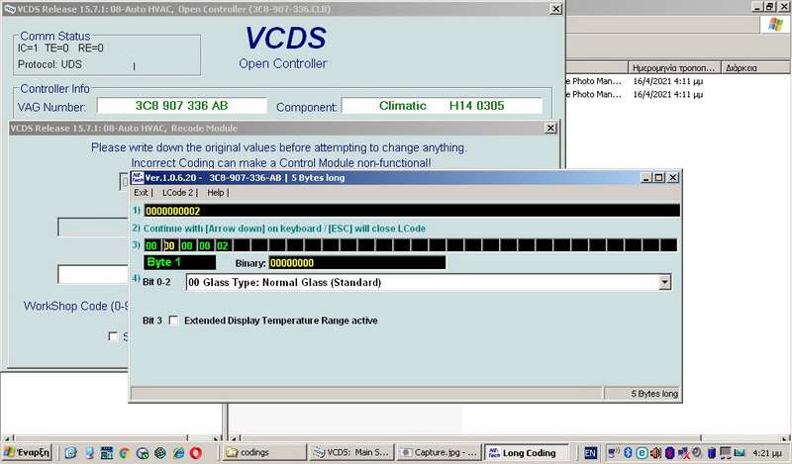Screen dimensions: 792x464
Task: Click the Component field showing Climatic H14 0305
Action: coord(442,106)
